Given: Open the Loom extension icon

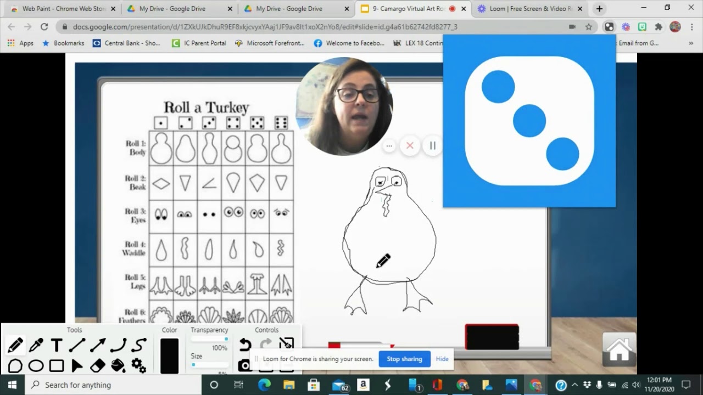Looking at the screenshot, I should [x=626, y=26].
